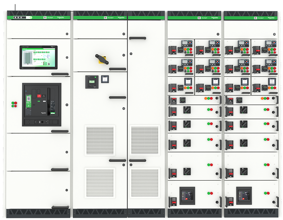
Task: Click the larger power meter with green display in the second cabinet
Action: tap(92, 82)
